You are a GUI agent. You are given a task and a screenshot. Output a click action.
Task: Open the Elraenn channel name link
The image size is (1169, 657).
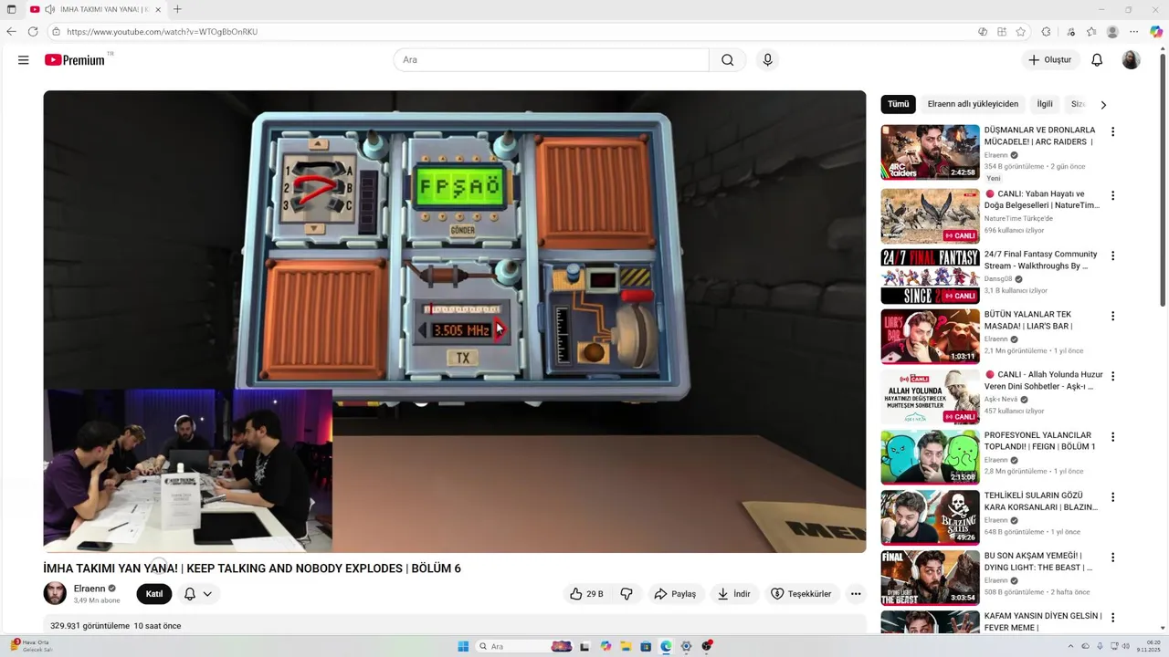[90, 589]
